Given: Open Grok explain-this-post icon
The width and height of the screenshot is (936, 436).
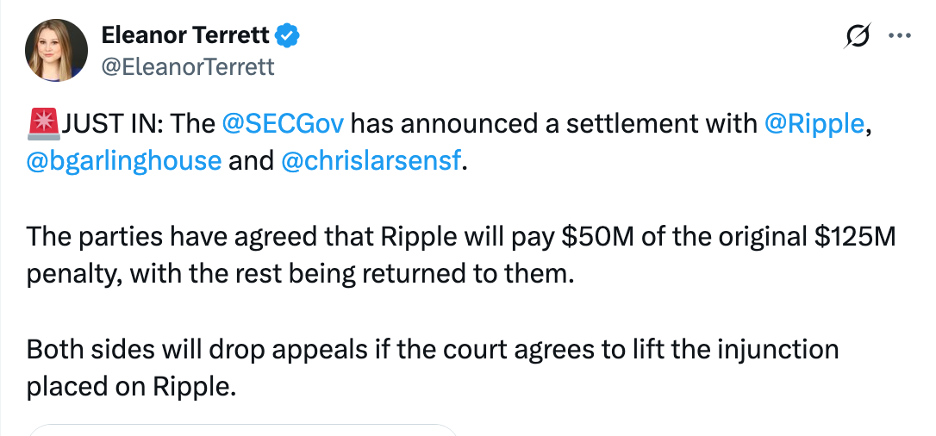Looking at the screenshot, I should [x=858, y=36].
